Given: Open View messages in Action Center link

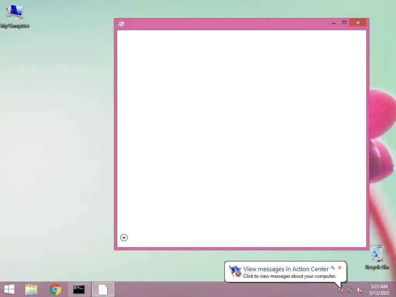Looking at the screenshot, I should [x=286, y=269].
